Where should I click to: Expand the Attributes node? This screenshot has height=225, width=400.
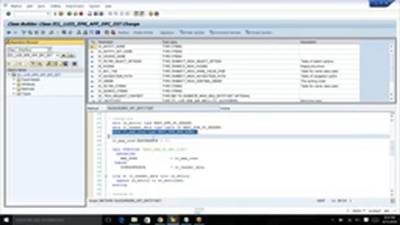pyautogui.click(x=14, y=84)
